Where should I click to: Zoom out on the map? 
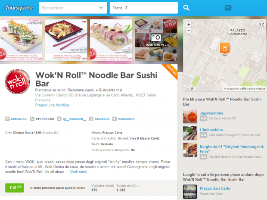tap(189, 30)
